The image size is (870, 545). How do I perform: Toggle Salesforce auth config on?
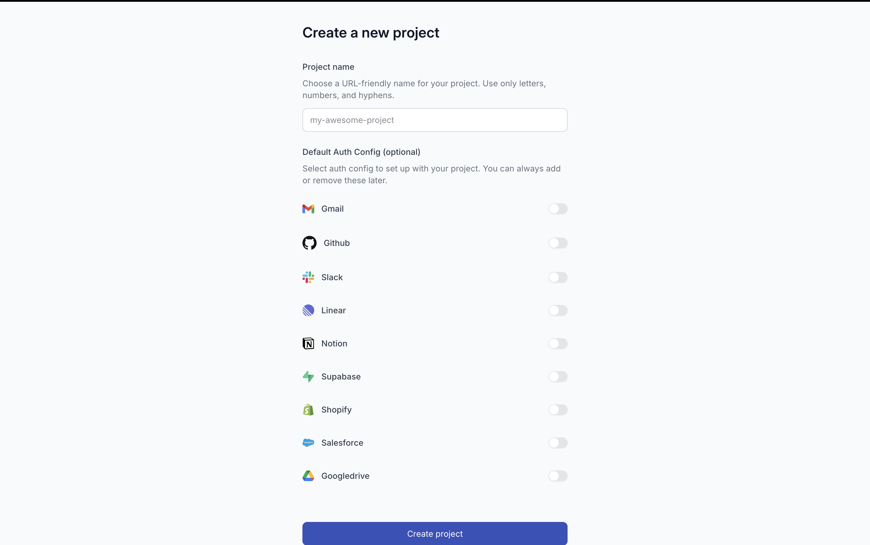pos(558,443)
